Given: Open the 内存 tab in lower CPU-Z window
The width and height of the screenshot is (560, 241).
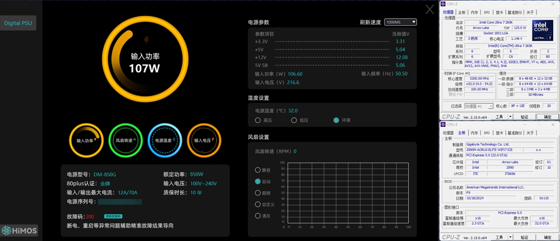Looking at the screenshot, I should [x=474, y=133].
